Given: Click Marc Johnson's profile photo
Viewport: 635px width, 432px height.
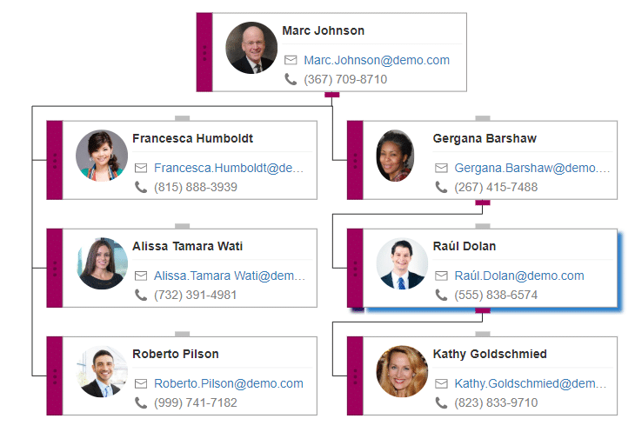Looking at the screenshot, I should (x=251, y=48).
